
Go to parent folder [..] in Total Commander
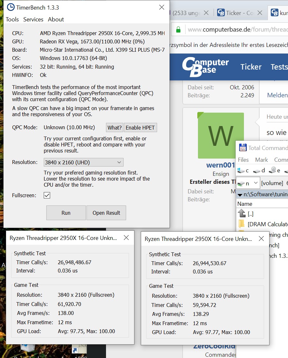(246, 214)
